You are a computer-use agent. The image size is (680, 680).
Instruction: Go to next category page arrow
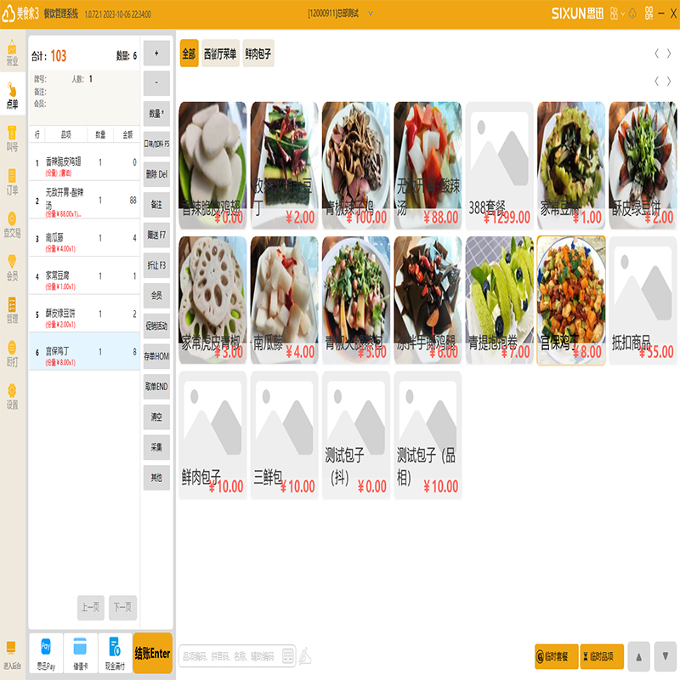pyautogui.click(x=669, y=54)
